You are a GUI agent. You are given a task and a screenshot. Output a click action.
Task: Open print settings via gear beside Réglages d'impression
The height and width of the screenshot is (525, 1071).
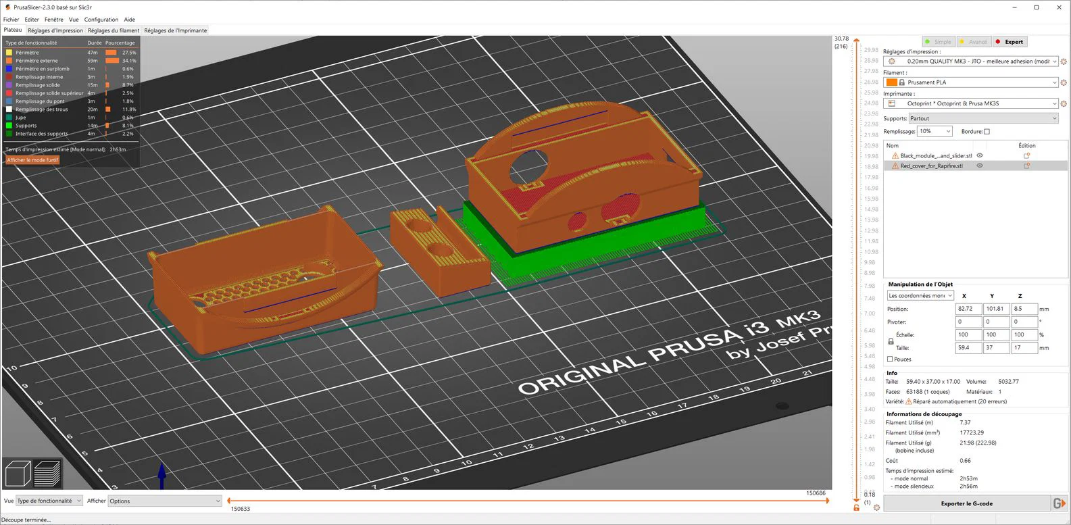(x=1064, y=62)
